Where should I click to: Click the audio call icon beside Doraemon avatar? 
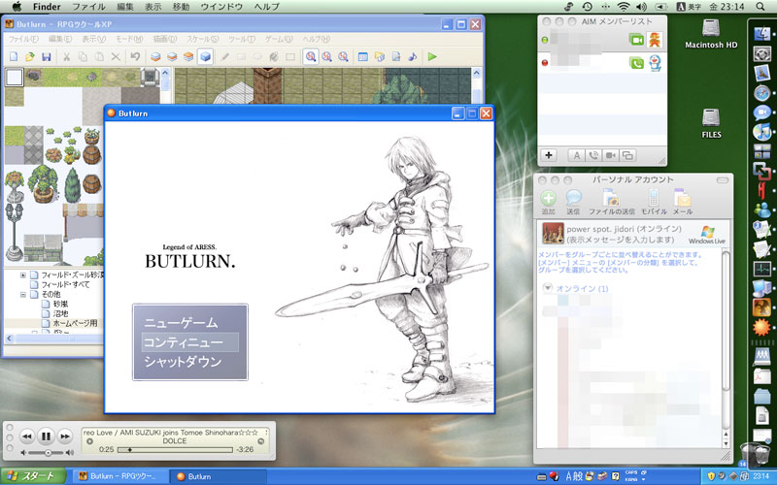pyautogui.click(x=637, y=63)
